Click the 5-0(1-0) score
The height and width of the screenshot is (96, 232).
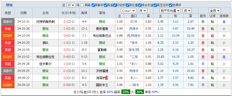(x=69, y=36)
